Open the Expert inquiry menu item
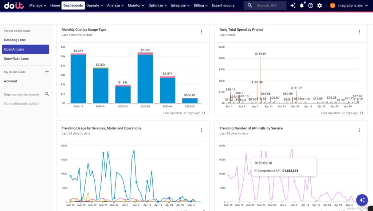Screen dimensions: 373x211 point(223,5)
